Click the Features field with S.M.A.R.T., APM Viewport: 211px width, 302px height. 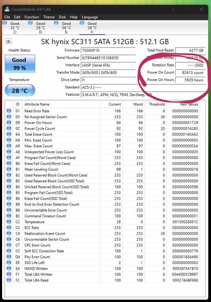143,95
